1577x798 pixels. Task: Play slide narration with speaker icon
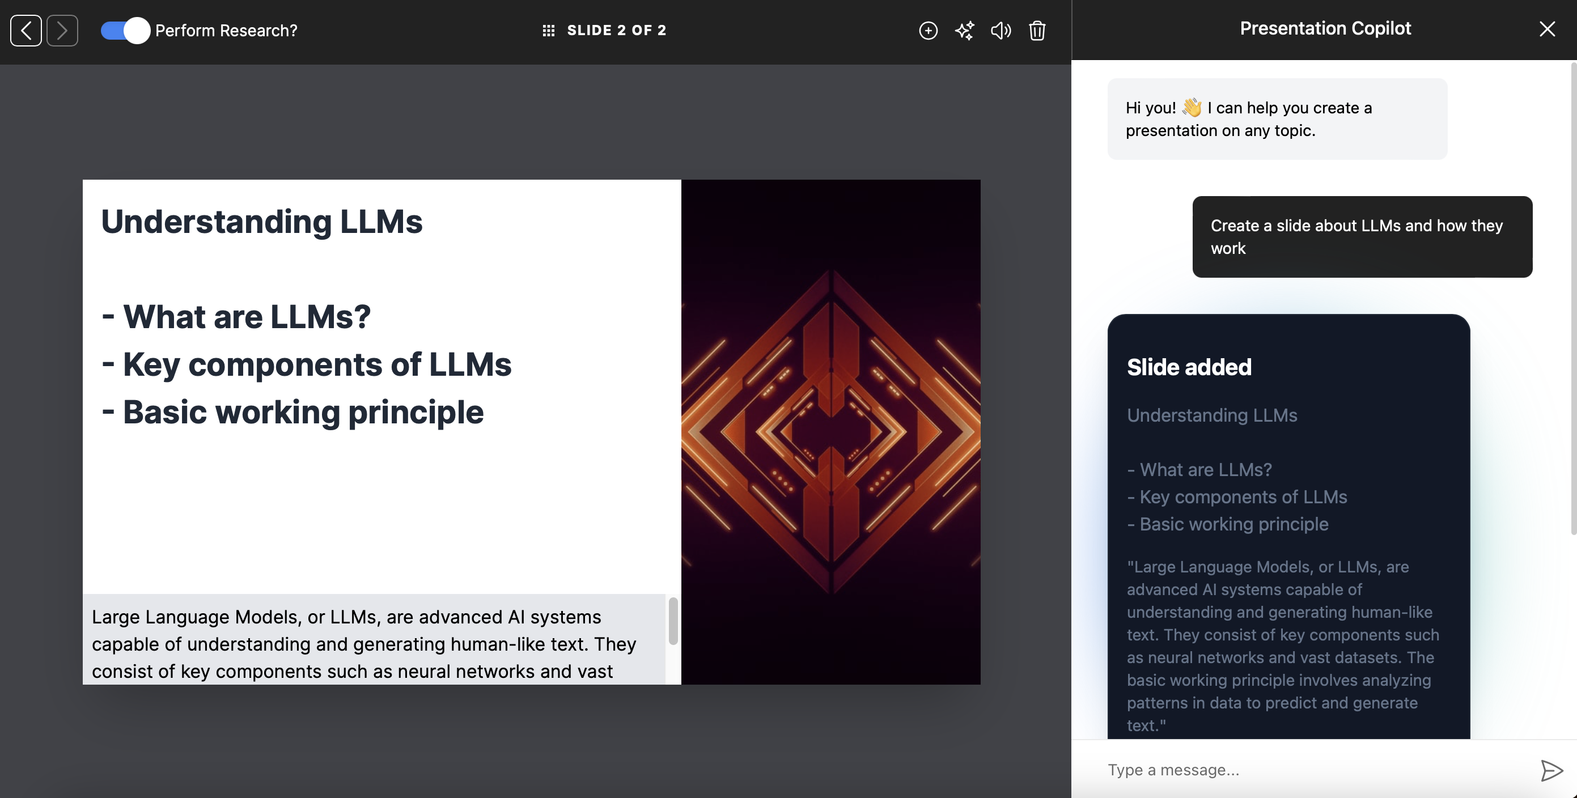click(x=1001, y=30)
